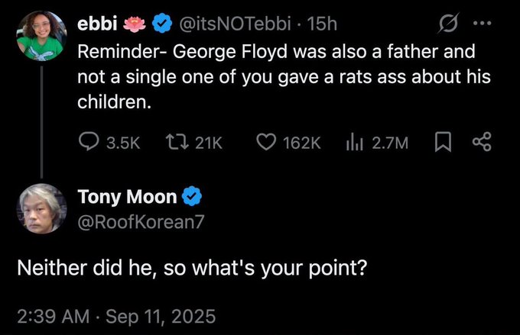This screenshot has width=520, height=335.
Task: Open the three-dot more options menu
Action: click(480, 25)
